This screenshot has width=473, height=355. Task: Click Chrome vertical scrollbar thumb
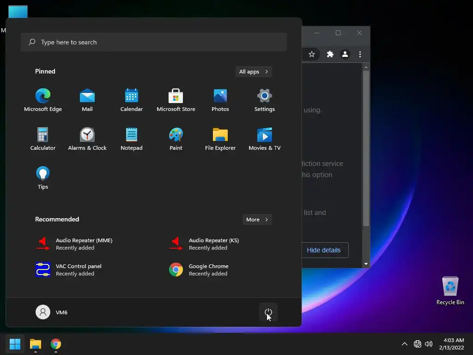tap(366, 148)
